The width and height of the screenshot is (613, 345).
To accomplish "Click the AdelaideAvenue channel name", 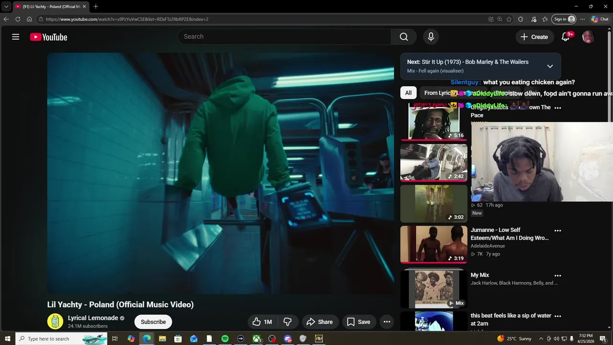I will tap(488, 246).
